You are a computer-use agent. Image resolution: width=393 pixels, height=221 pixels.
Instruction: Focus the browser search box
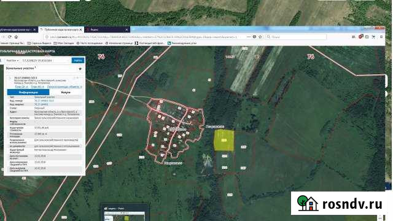(x=296, y=37)
